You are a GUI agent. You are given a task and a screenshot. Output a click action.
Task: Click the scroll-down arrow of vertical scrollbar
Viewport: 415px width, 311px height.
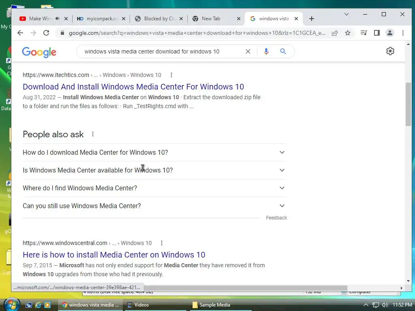tap(408, 281)
